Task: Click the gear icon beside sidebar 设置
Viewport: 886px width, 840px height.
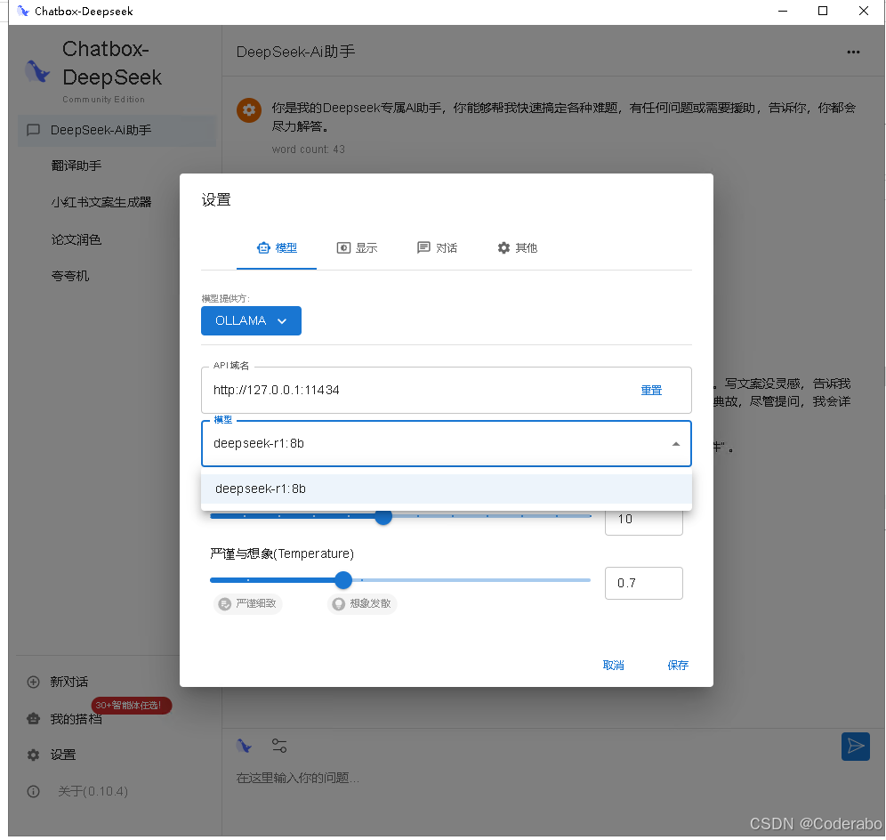Action: pyautogui.click(x=33, y=755)
